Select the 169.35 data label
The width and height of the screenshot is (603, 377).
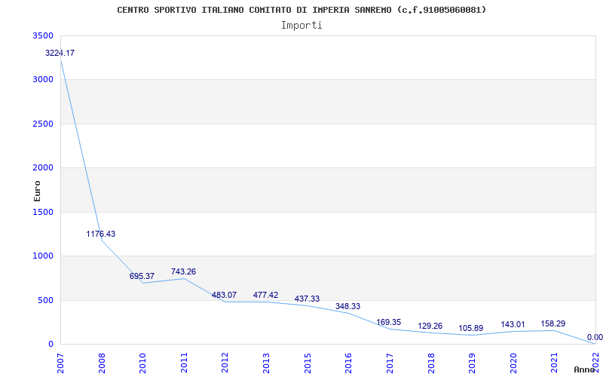click(x=389, y=322)
